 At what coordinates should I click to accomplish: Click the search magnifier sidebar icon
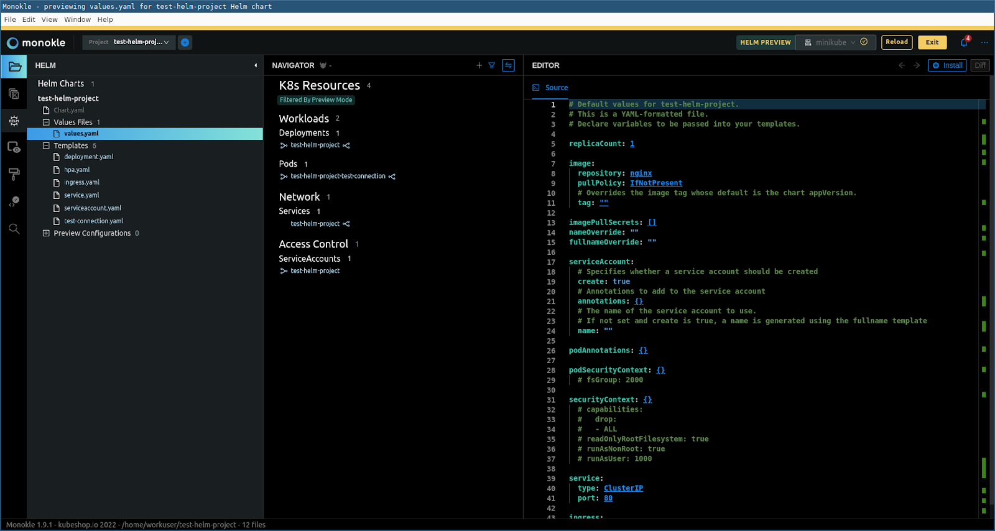[14, 229]
